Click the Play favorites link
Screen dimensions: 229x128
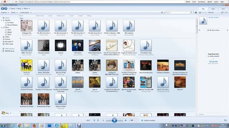pyautogui.click(x=213, y=62)
